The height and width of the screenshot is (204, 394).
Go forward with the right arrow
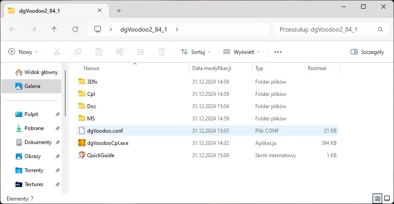click(x=33, y=29)
